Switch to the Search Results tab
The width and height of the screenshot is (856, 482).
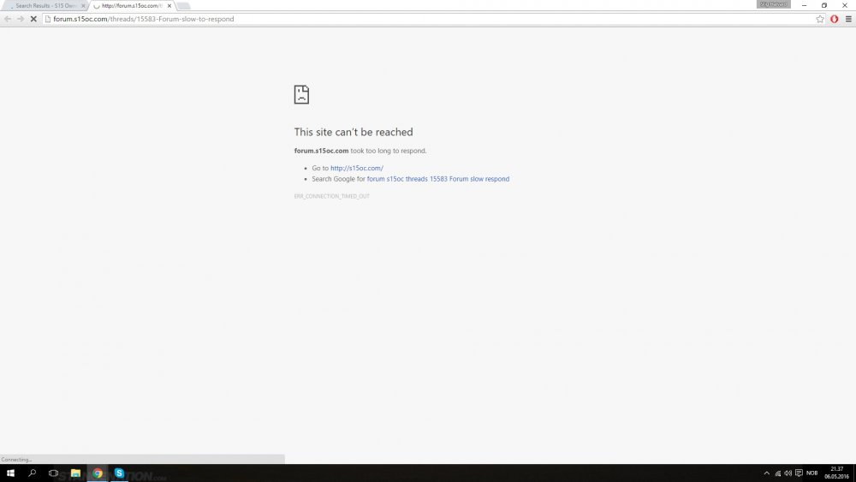pos(45,6)
